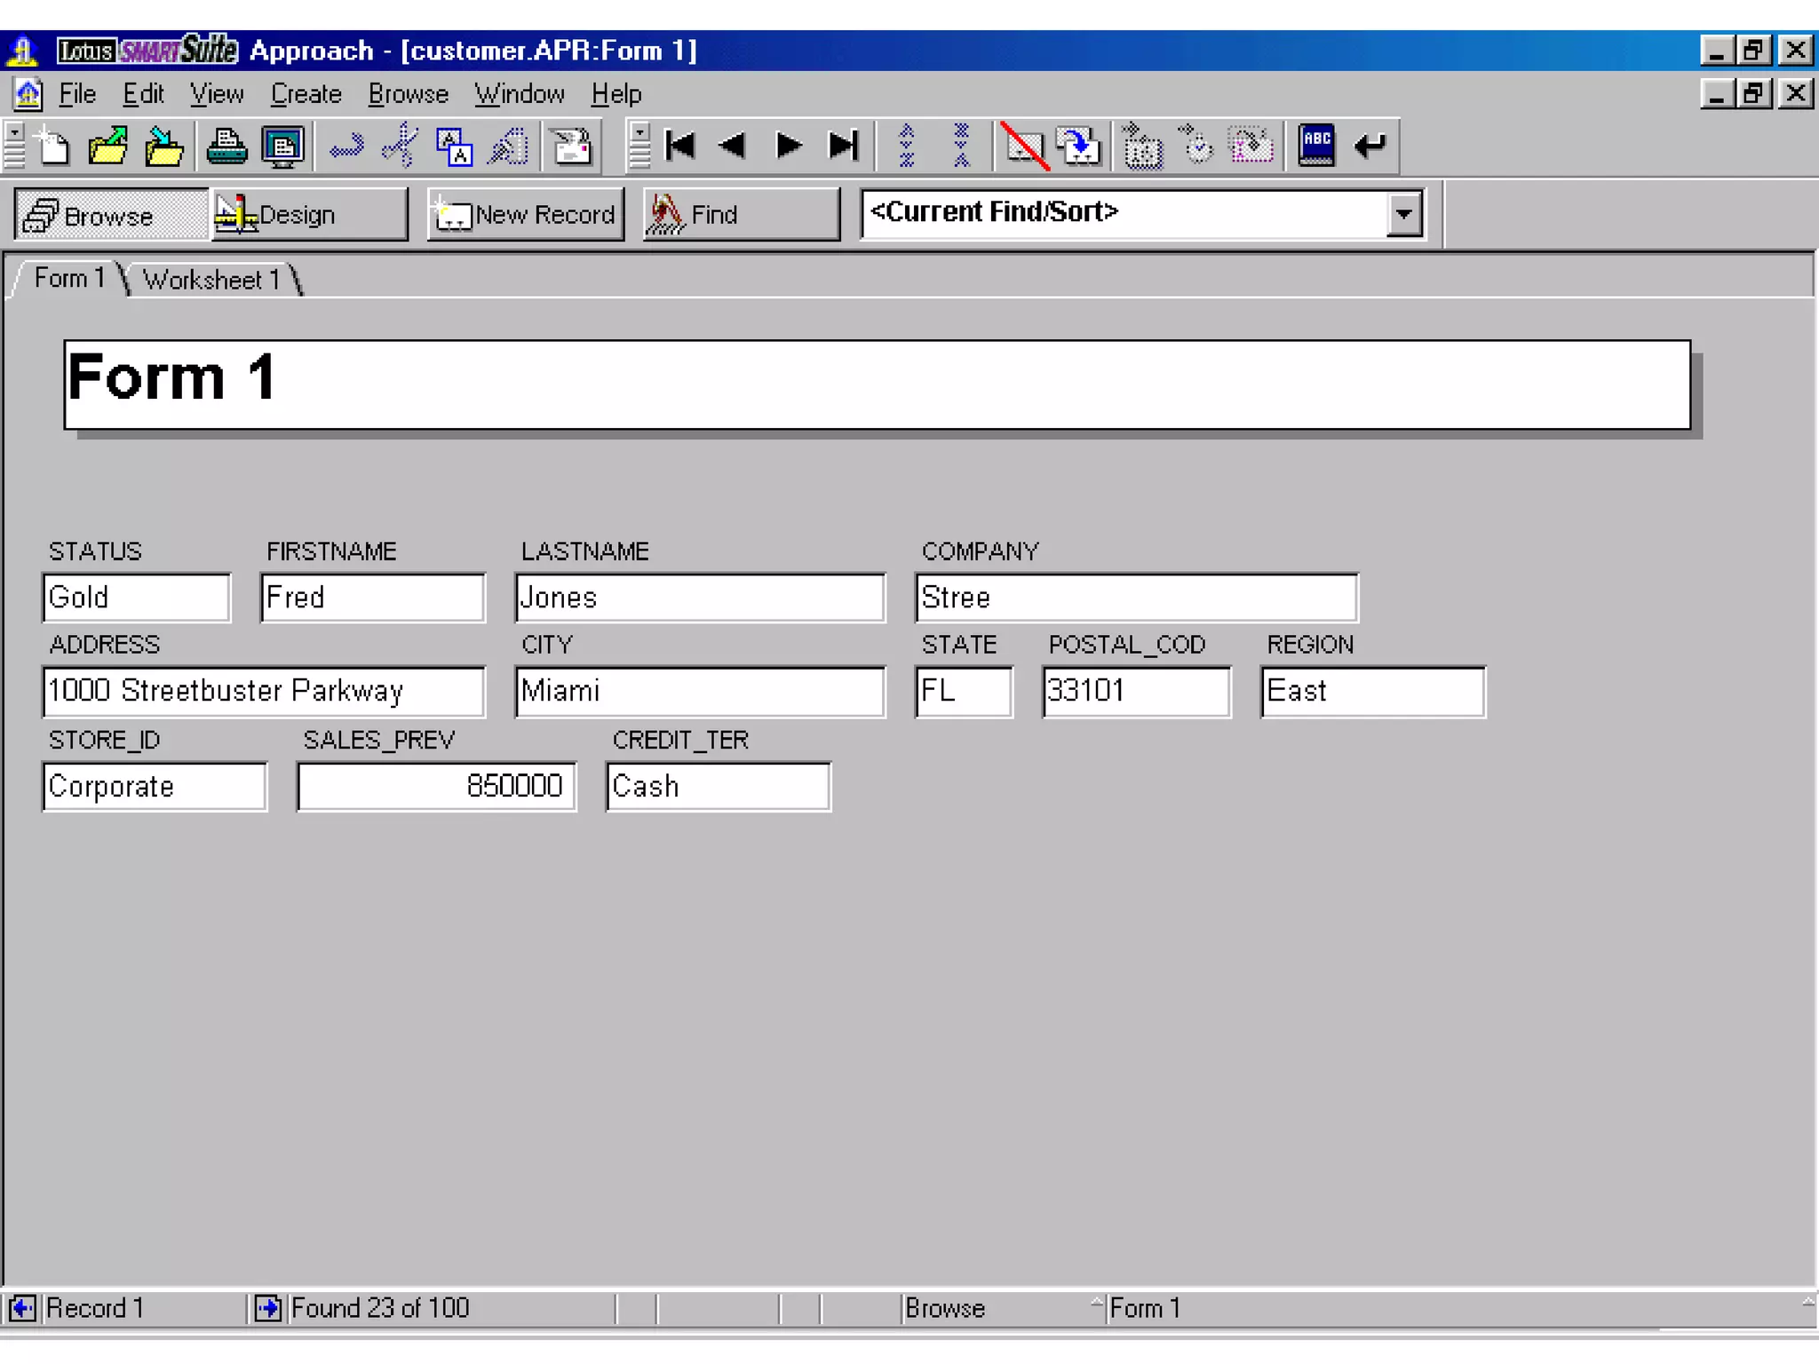This screenshot has height=1364, width=1819.
Task: Click the Print Preview monitor icon
Action: 283,147
